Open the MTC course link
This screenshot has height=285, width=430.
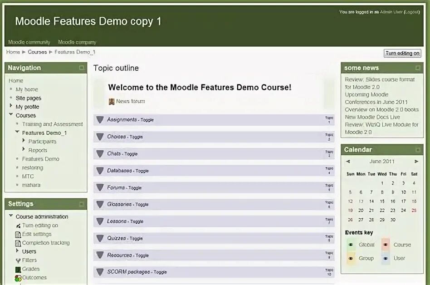(28, 177)
